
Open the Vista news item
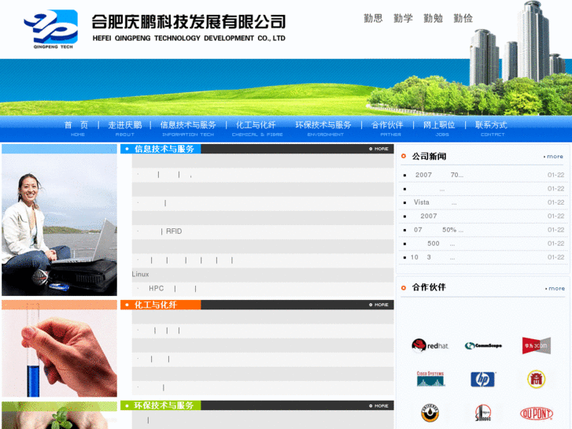point(435,202)
